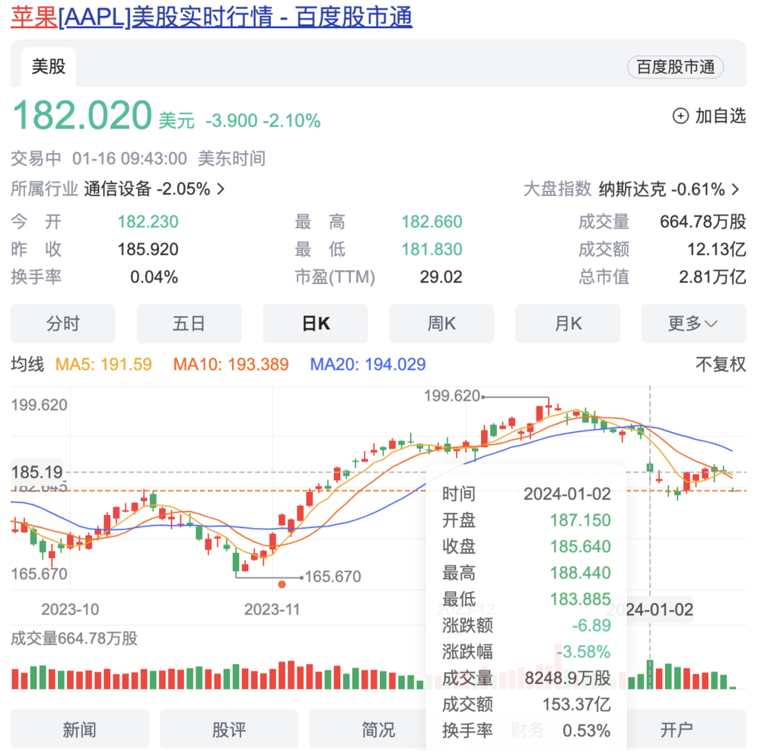This screenshot has height=751, width=761.
Task: Toggle the 不复权 adjustment setting
Action: pos(721,365)
